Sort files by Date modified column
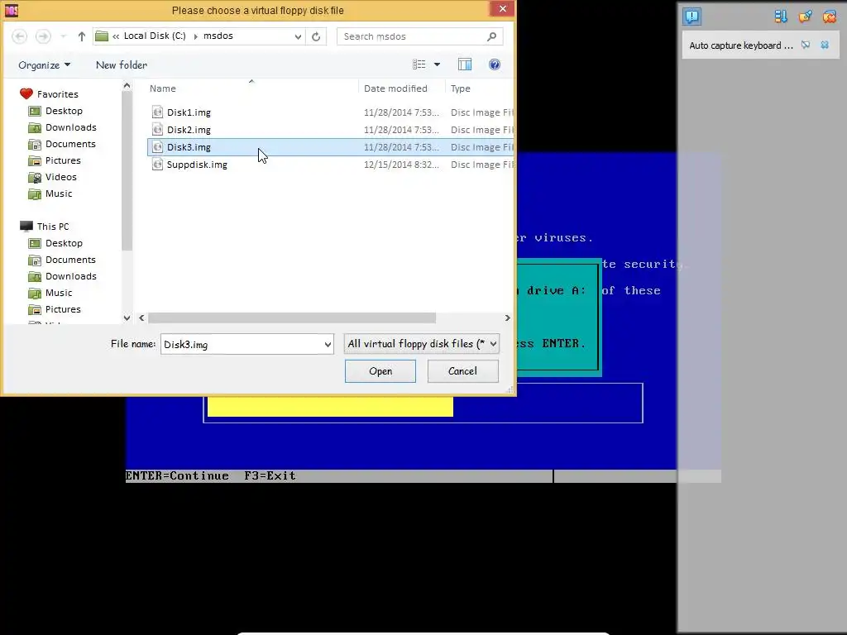The width and height of the screenshot is (847, 635). pyautogui.click(x=395, y=88)
